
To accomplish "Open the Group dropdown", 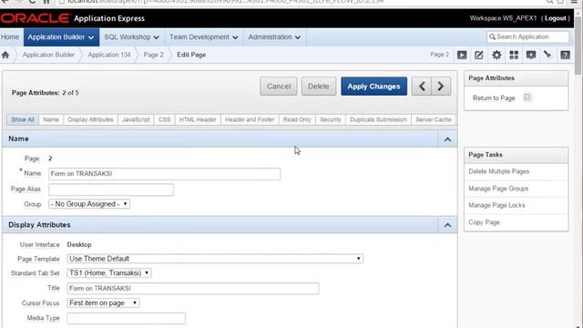I will click(89, 204).
